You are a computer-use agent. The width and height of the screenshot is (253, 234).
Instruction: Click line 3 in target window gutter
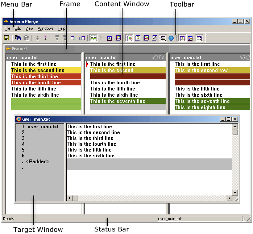click(x=23, y=138)
